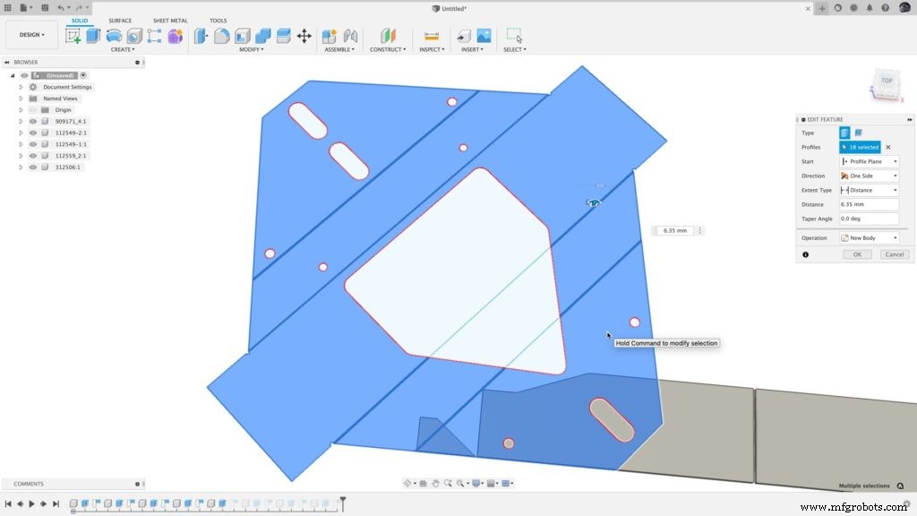Image resolution: width=917 pixels, height=516 pixels.
Task: Click the Move/Copy crosshair icon on toolbar
Action: point(304,34)
